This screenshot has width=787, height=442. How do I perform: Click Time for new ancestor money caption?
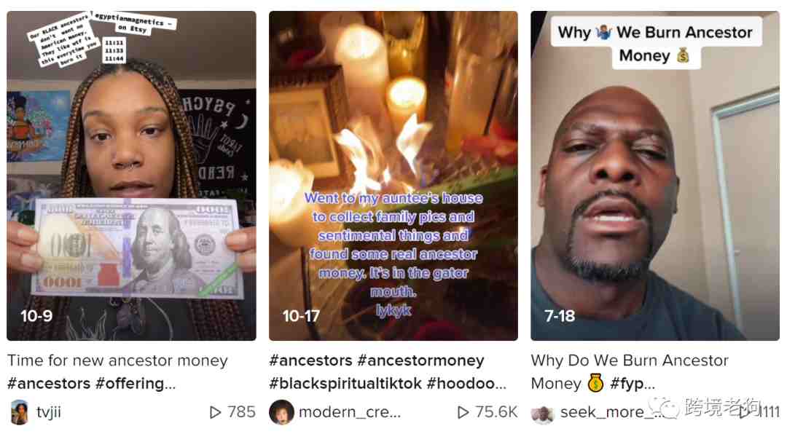tap(117, 360)
